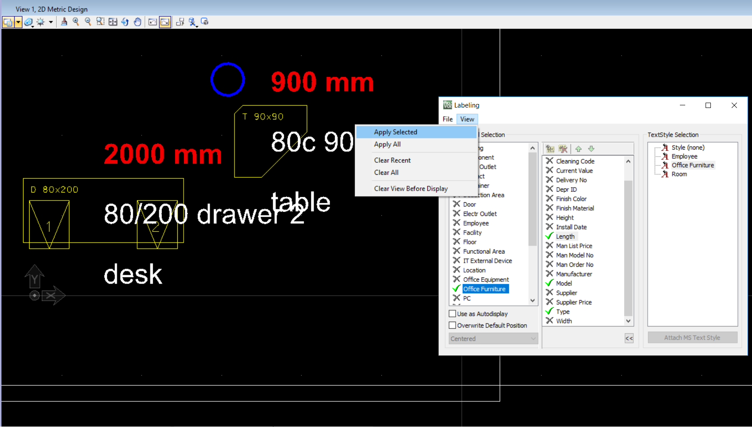Choose Clear View Before Display
The height and width of the screenshot is (427, 752).
[x=416, y=188]
